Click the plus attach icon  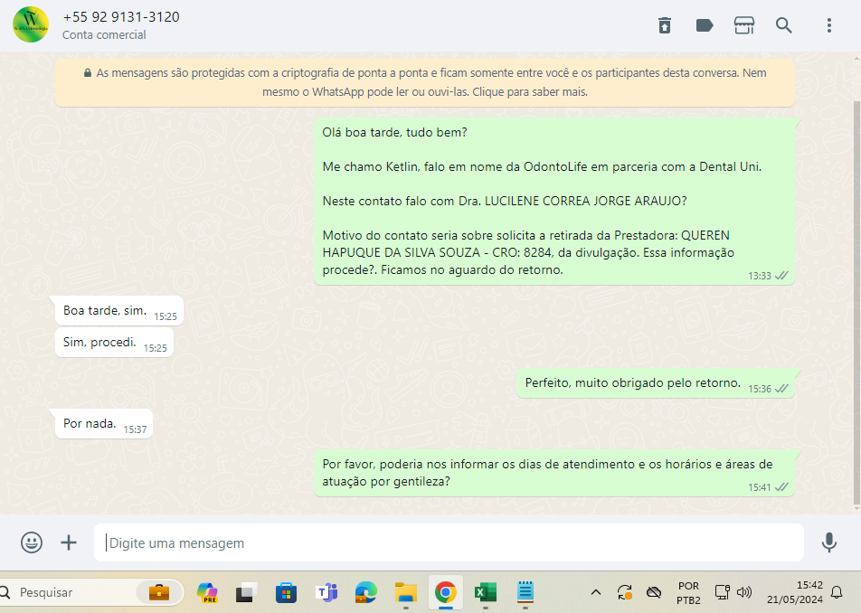(x=69, y=542)
